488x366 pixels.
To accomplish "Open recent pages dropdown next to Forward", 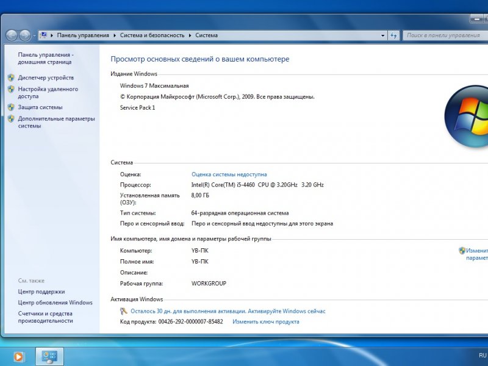I will tap(34, 35).
